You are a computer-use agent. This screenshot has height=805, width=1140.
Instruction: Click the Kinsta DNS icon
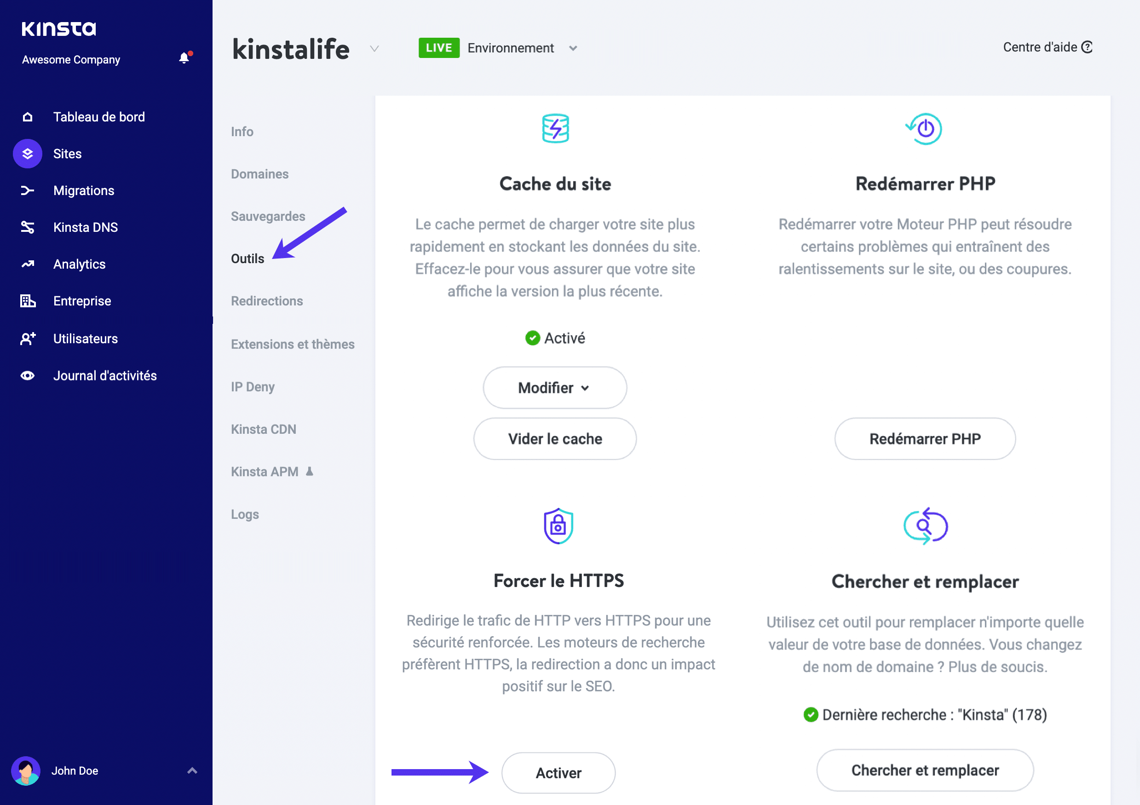(28, 227)
